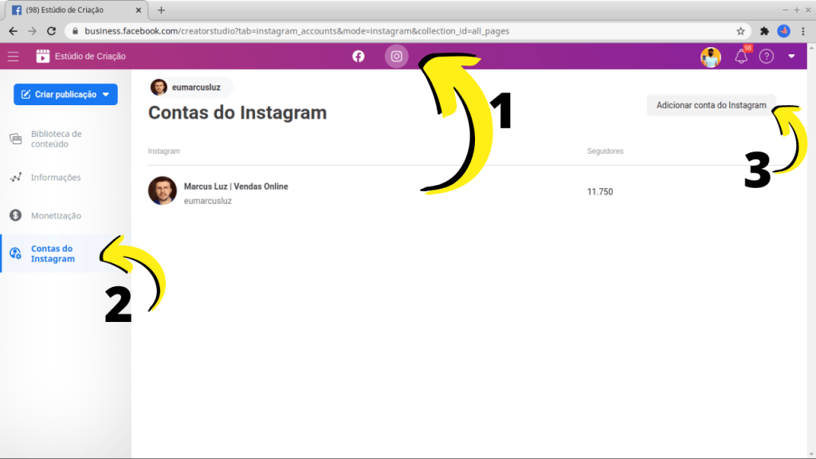Click the Adicionar conta do Instagram button

[711, 105]
